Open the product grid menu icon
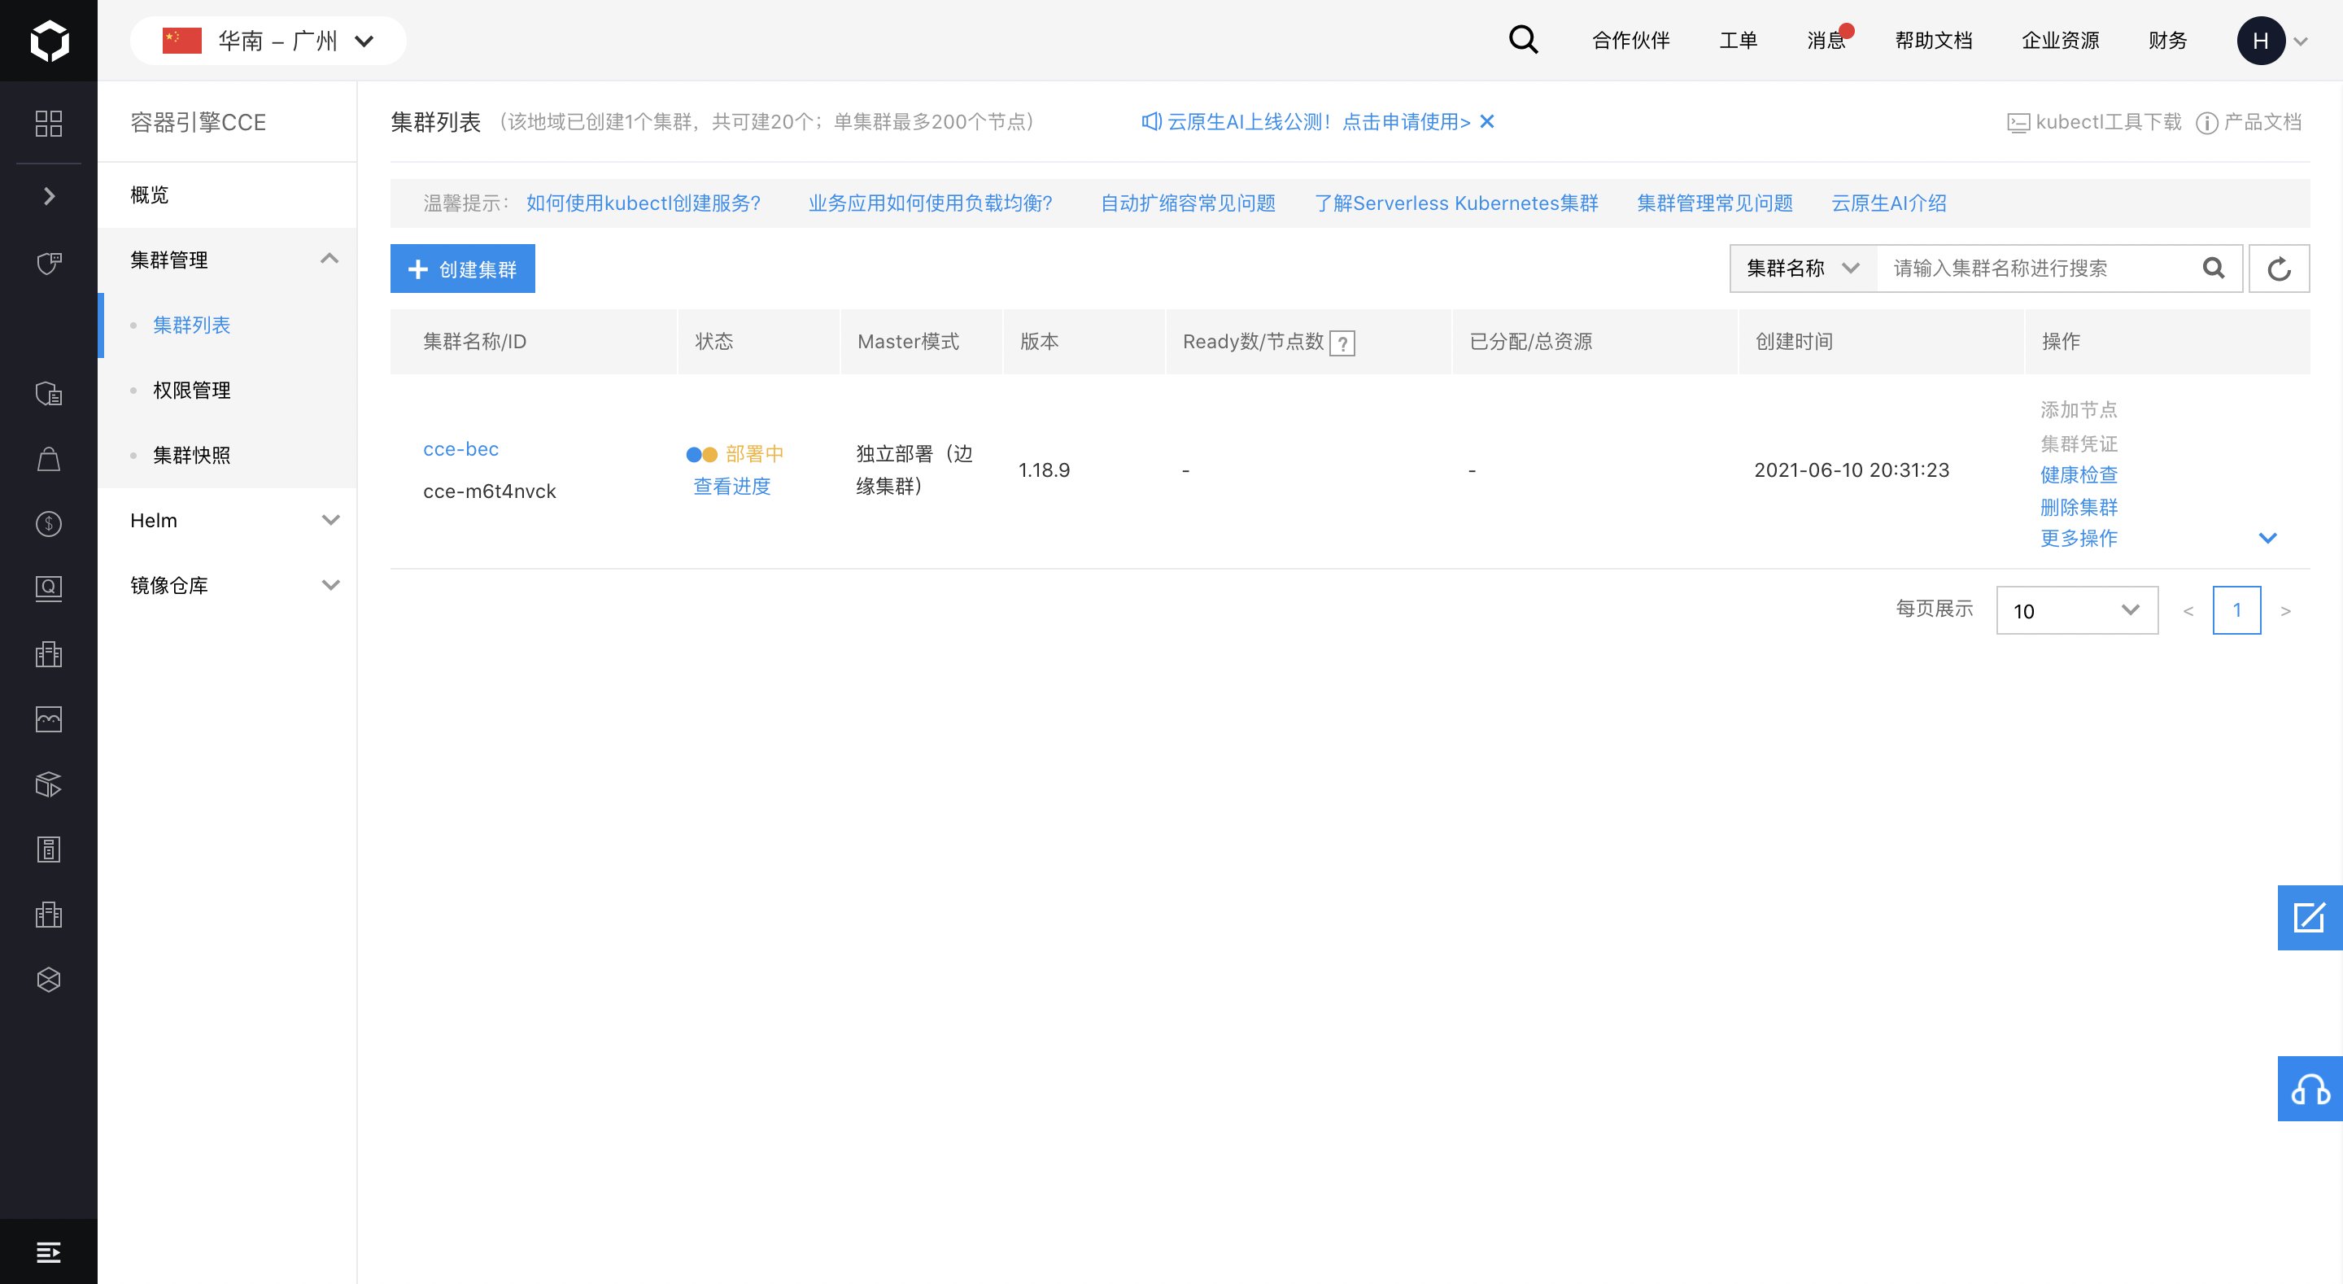Screen dimensions: 2343x1284 pyautogui.click(x=48, y=123)
